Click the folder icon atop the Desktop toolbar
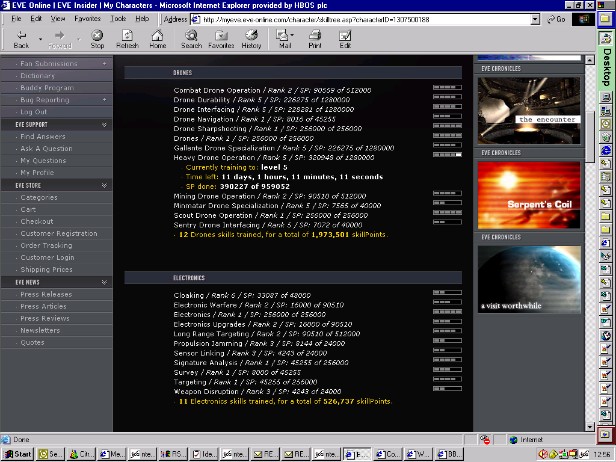 point(605,19)
